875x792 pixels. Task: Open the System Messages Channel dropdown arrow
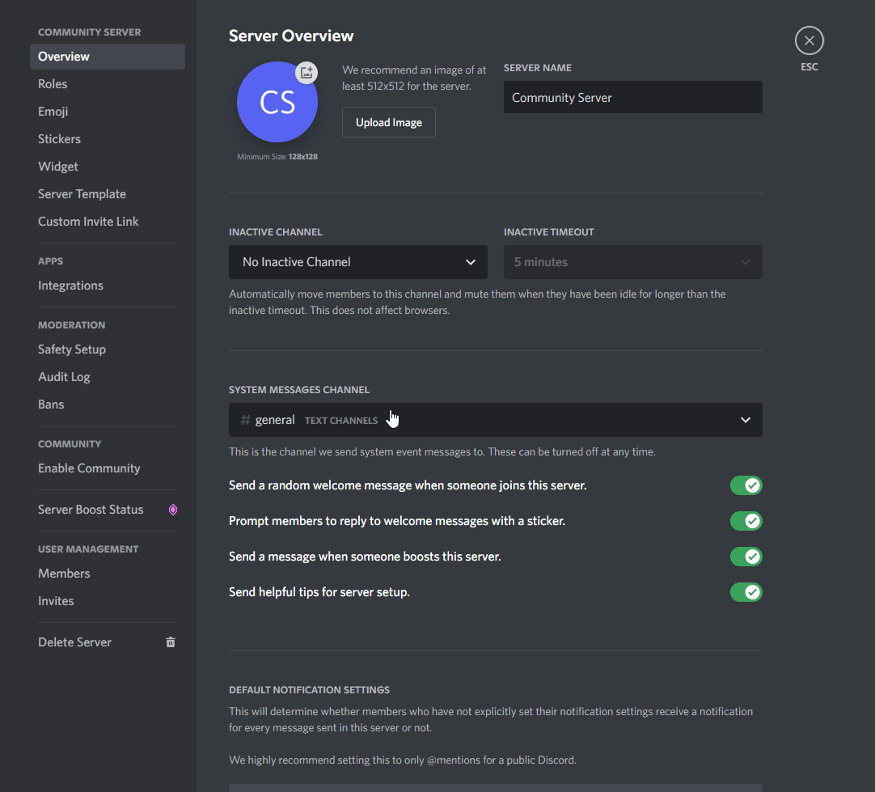coord(746,421)
